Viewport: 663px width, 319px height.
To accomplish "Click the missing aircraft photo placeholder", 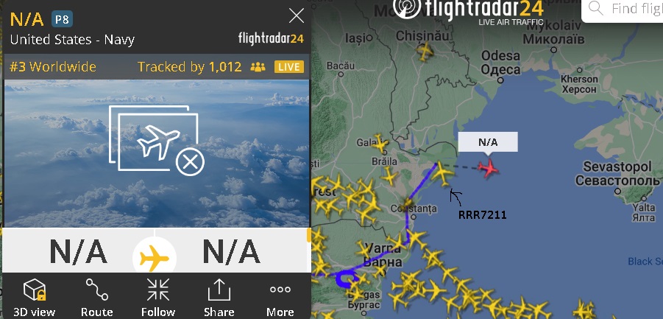I will click(x=157, y=140).
